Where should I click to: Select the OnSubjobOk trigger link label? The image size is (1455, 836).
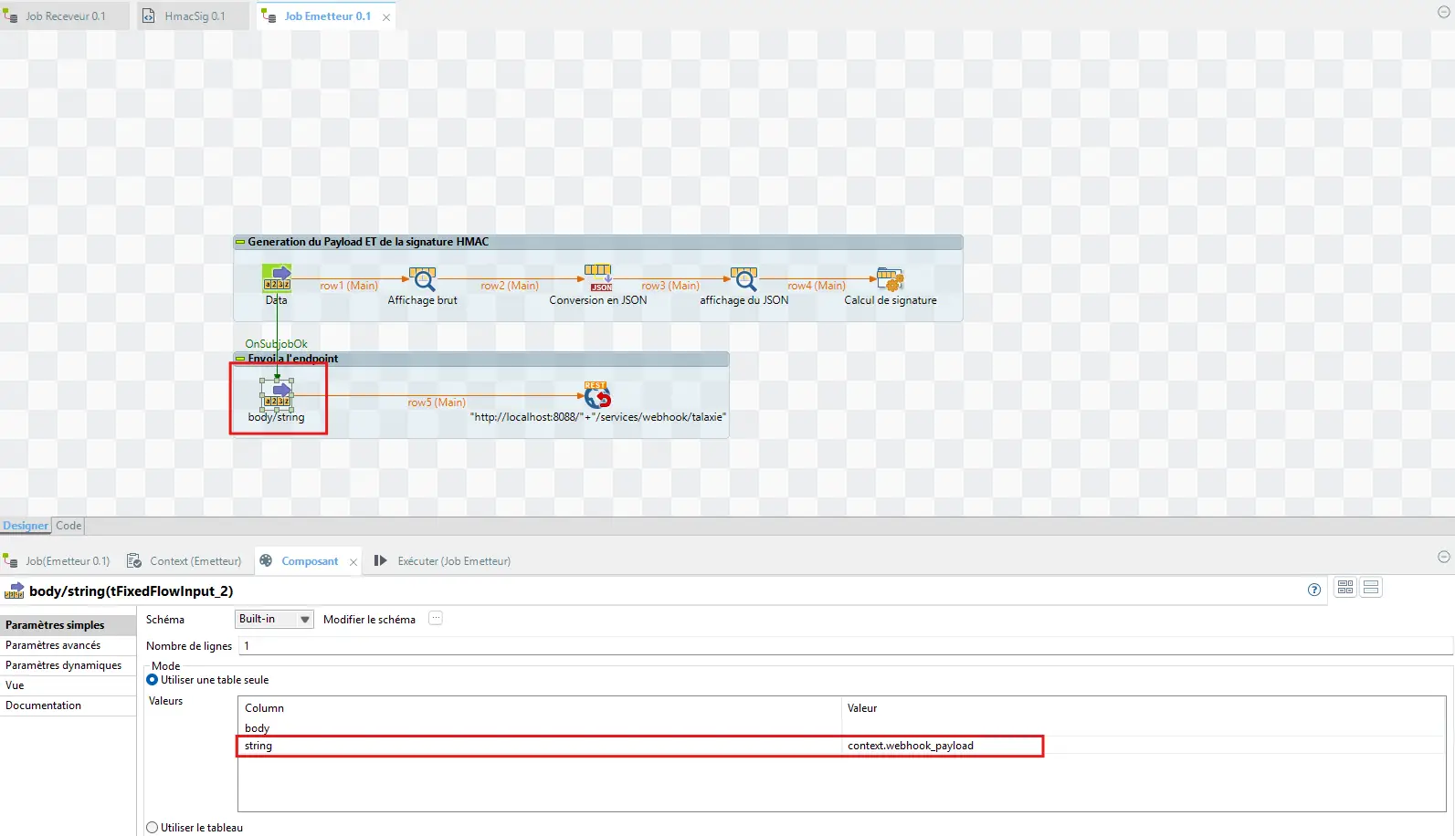[x=276, y=344]
